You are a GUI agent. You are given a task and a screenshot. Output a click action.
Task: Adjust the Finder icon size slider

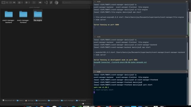coord(83,104)
